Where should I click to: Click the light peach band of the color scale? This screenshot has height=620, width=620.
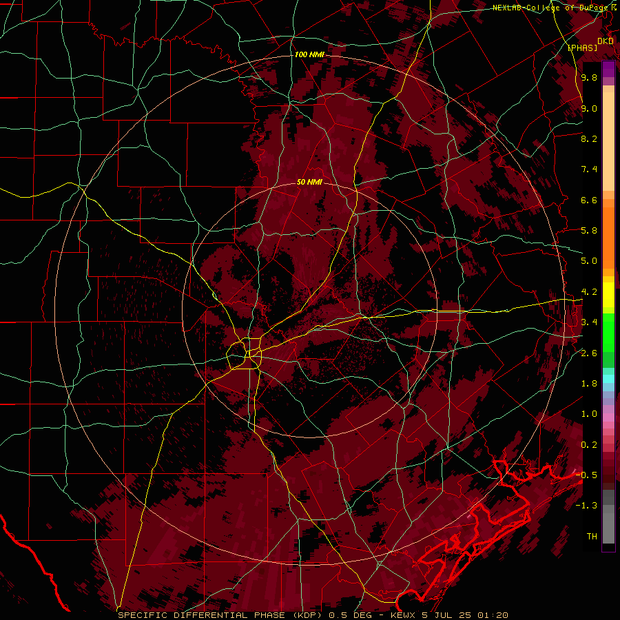[608, 143]
